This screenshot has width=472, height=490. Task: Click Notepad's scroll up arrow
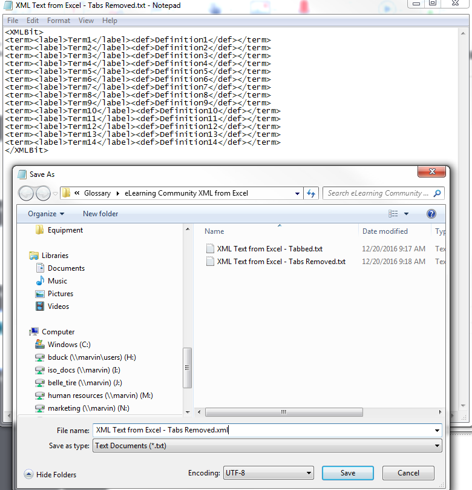point(463,33)
